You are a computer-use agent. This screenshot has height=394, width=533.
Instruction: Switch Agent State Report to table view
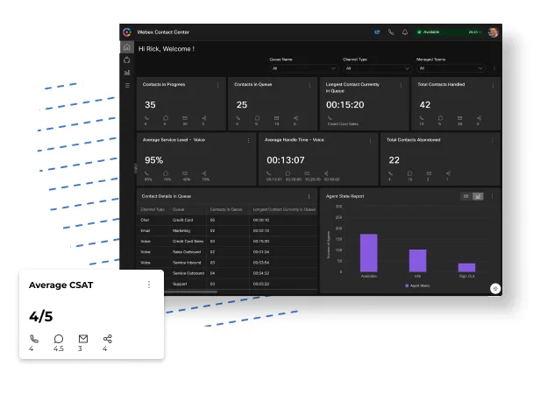click(466, 196)
